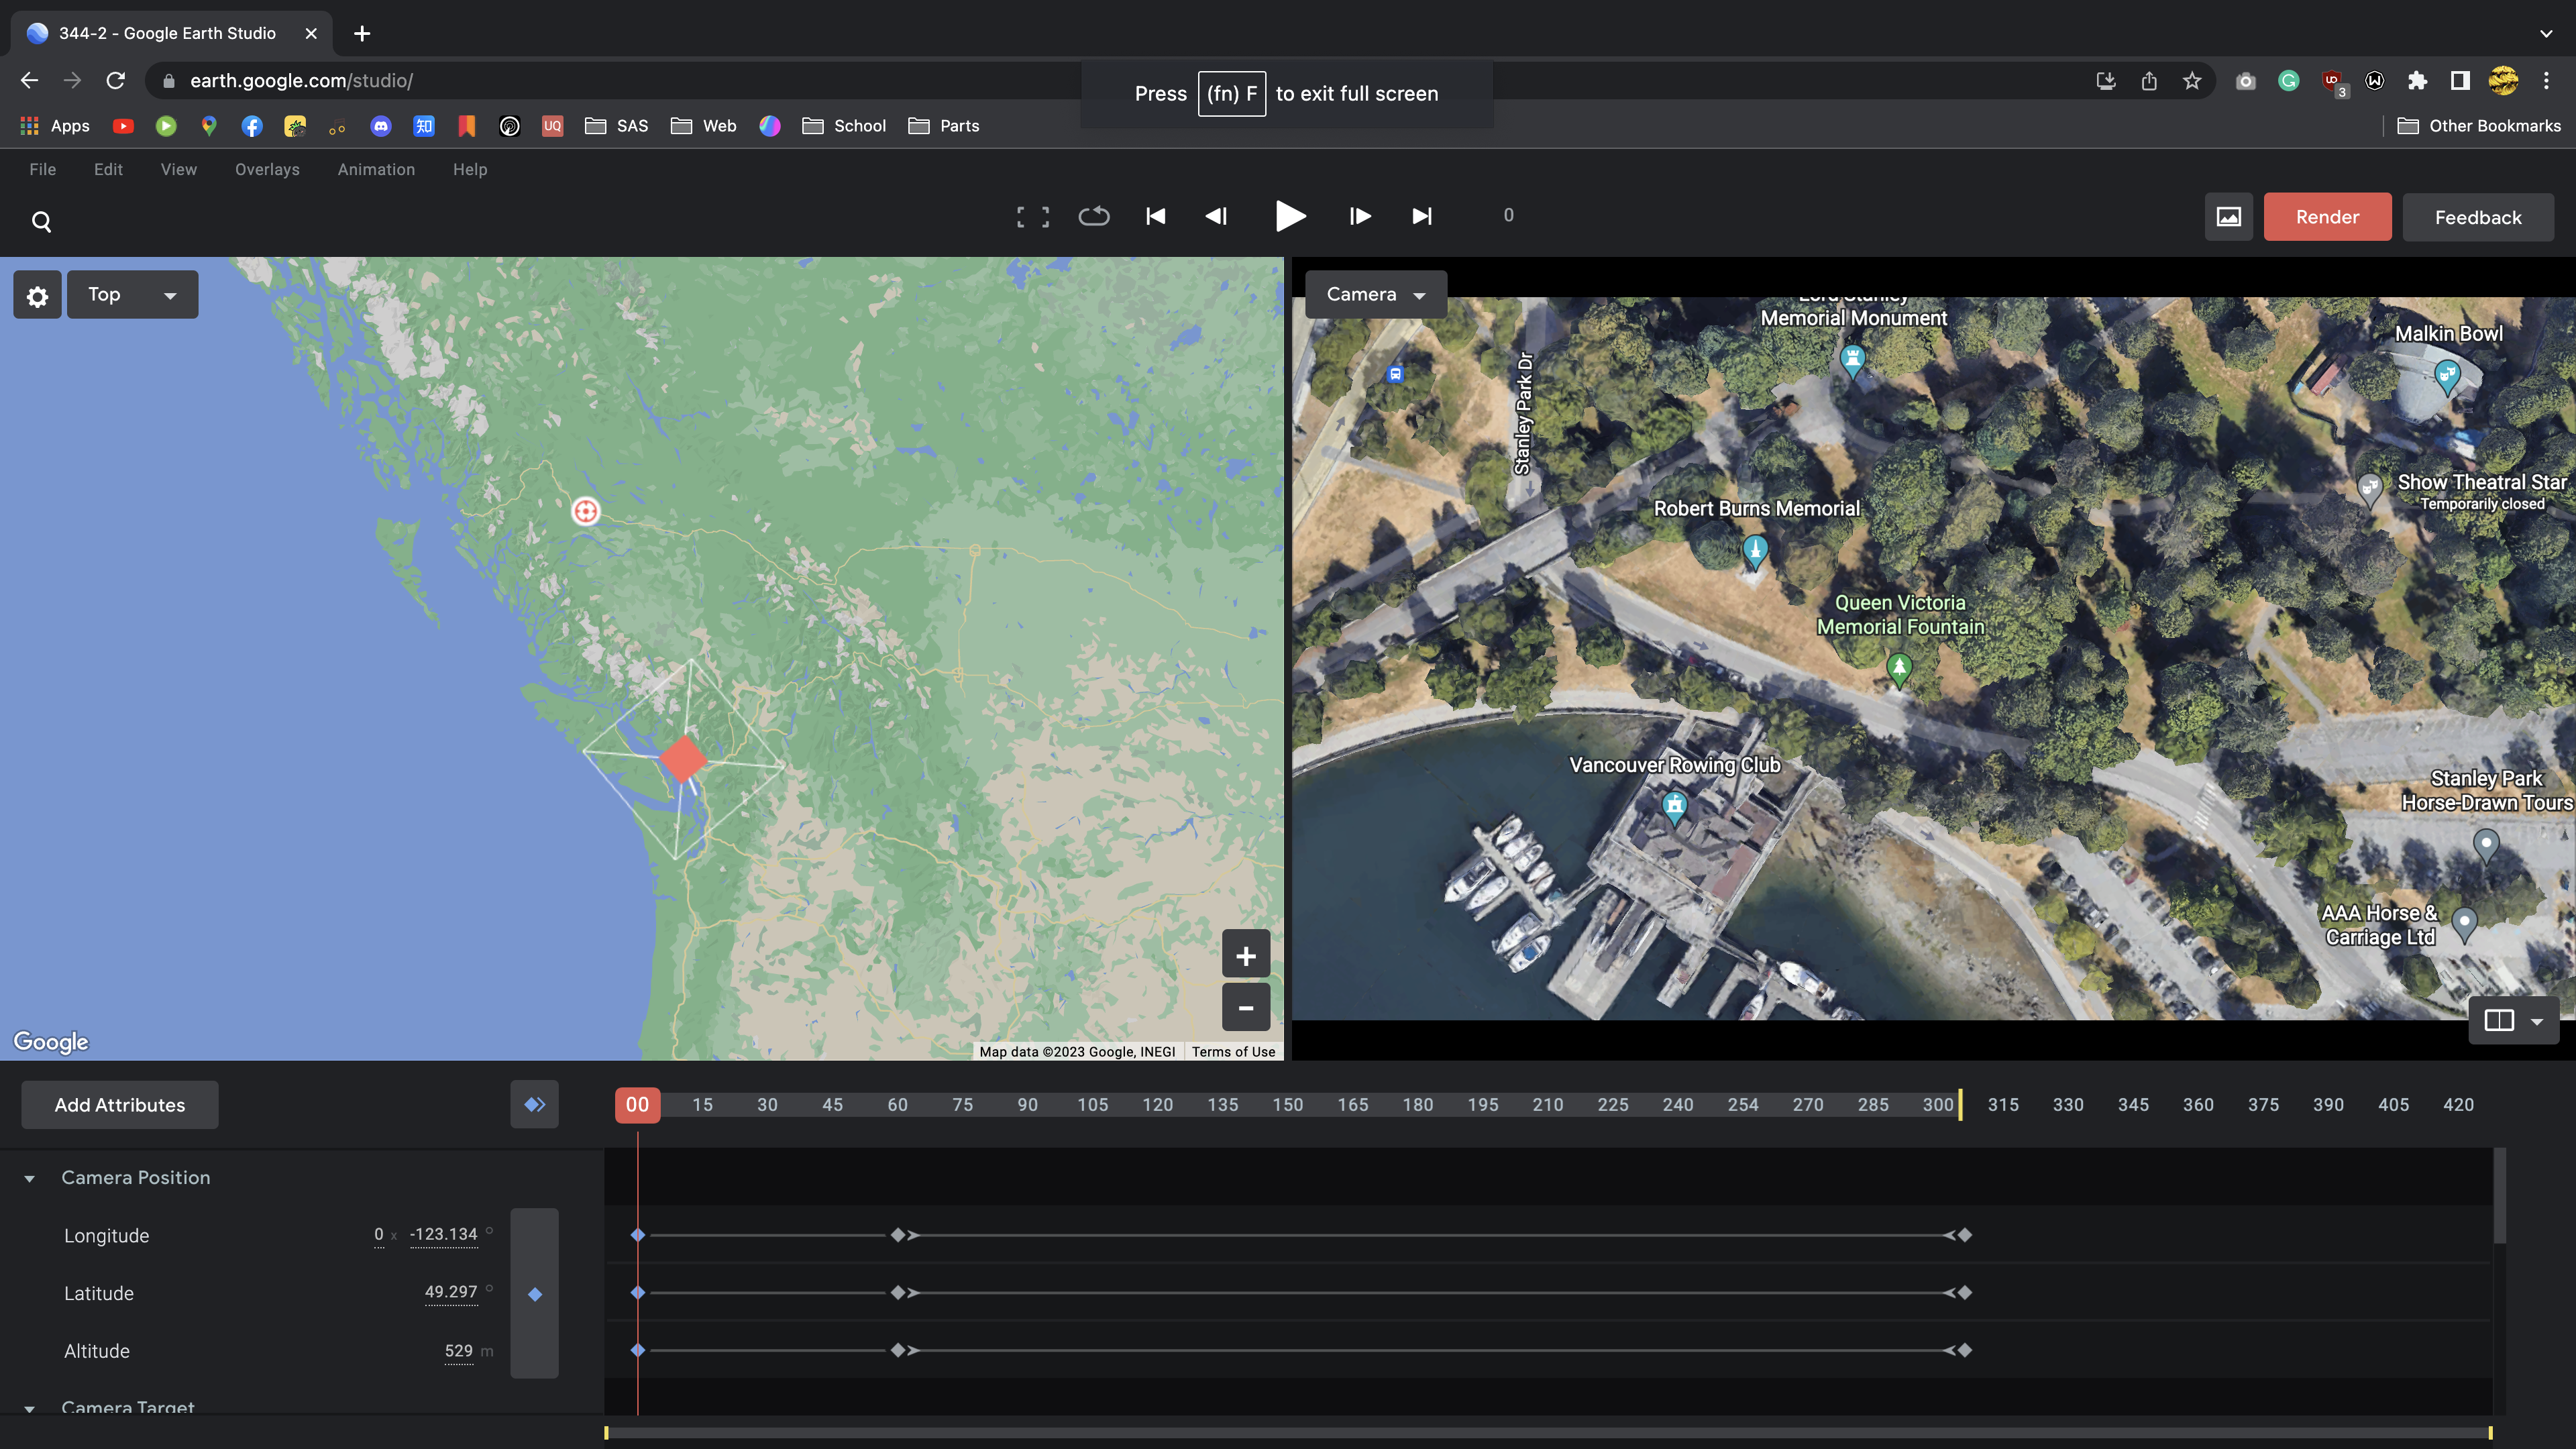Image resolution: width=2576 pixels, height=1449 pixels.
Task: Edit the Longitude value -123.134
Action: (x=443, y=1235)
